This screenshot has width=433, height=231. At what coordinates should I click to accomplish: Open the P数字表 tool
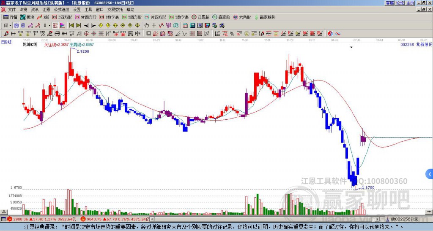point(110,17)
